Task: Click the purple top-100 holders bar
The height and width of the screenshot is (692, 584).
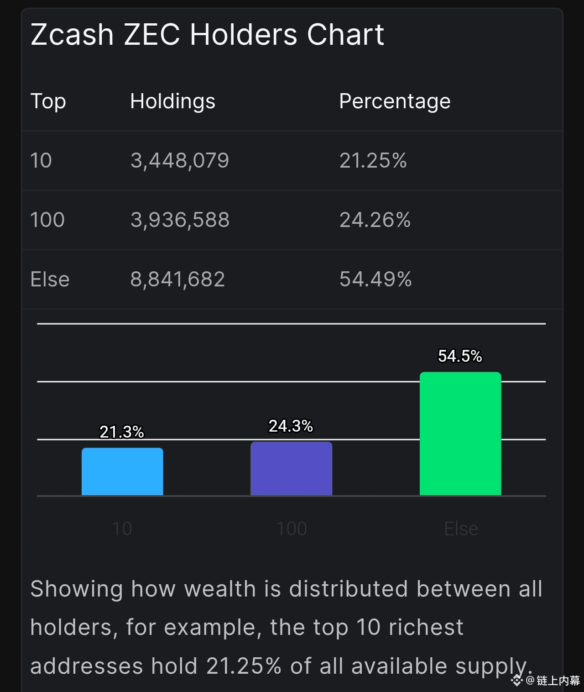Action: [291, 468]
